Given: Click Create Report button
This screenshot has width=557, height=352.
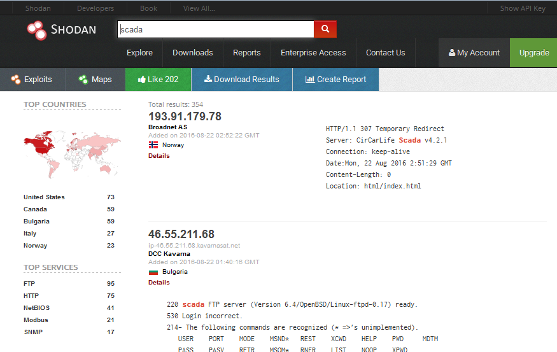Looking at the screenshot, I should click(x=335, y=79).
